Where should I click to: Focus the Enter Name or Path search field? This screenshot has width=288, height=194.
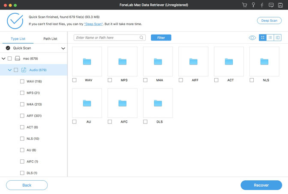[x=110, y=38]
